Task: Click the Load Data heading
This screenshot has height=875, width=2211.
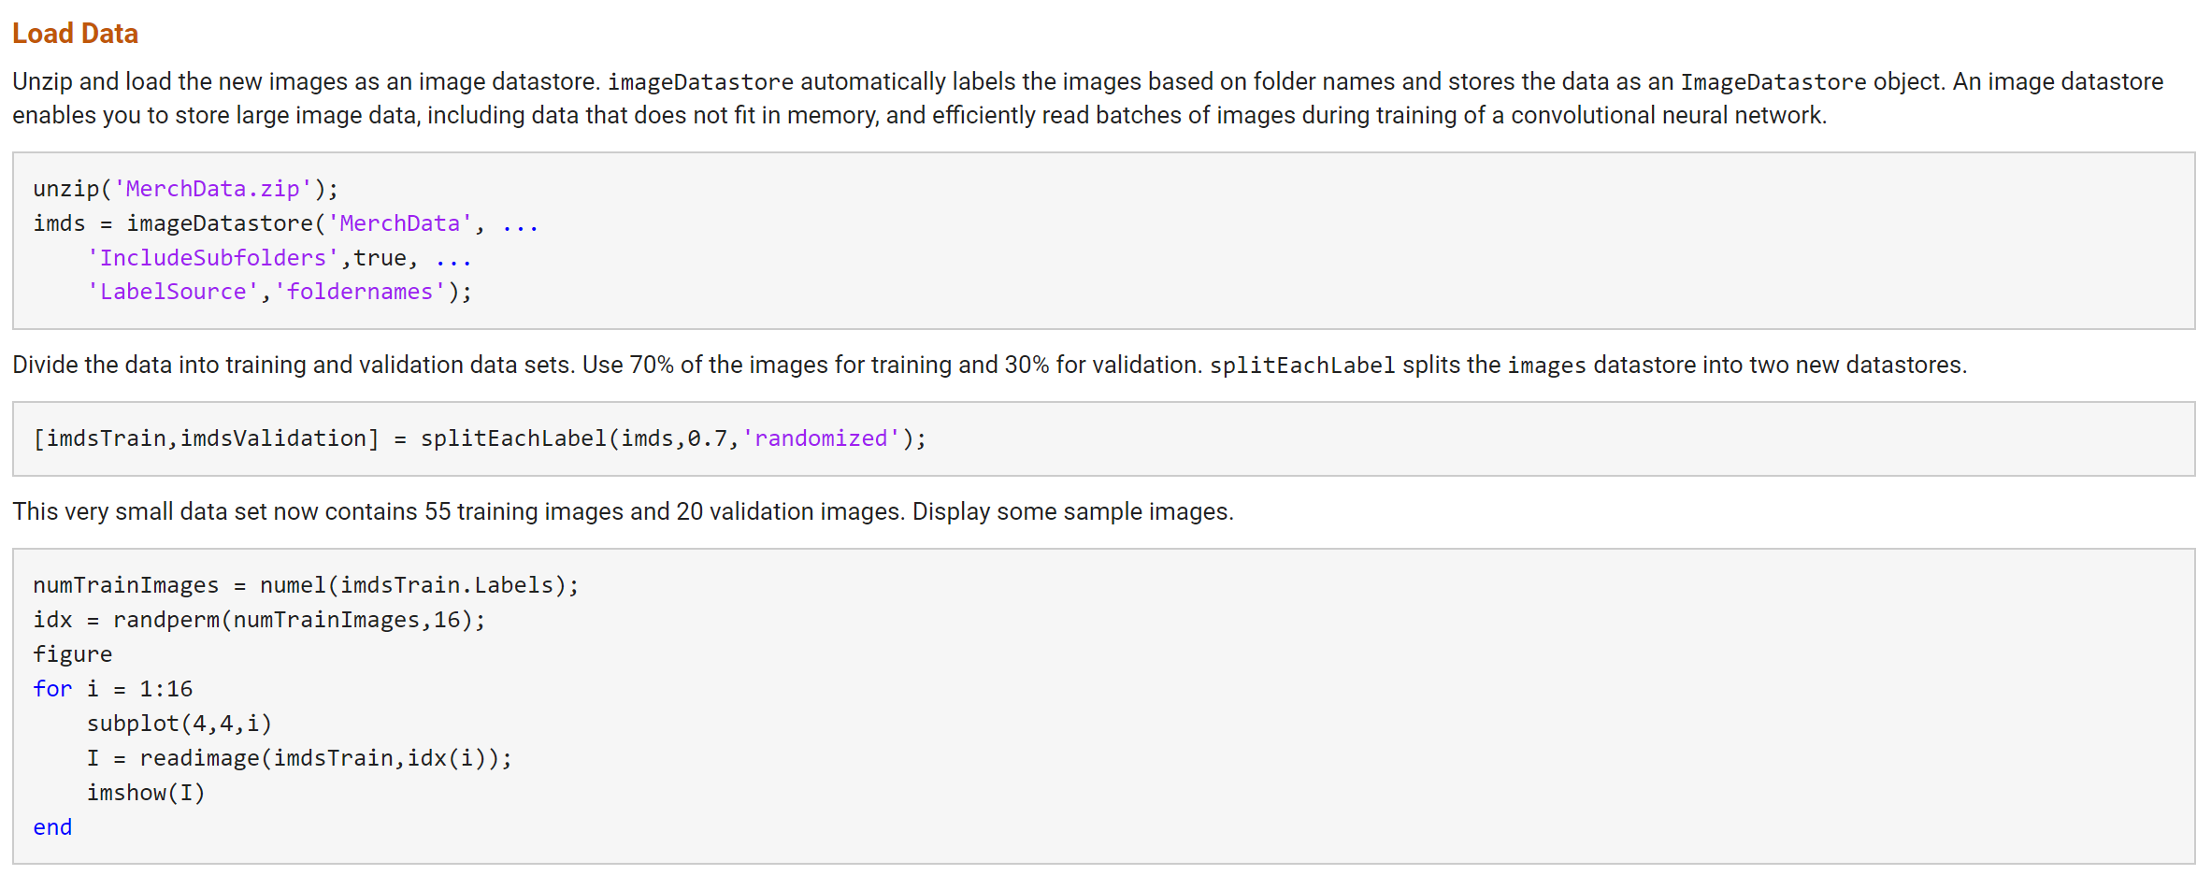Action: click(75, 33)
